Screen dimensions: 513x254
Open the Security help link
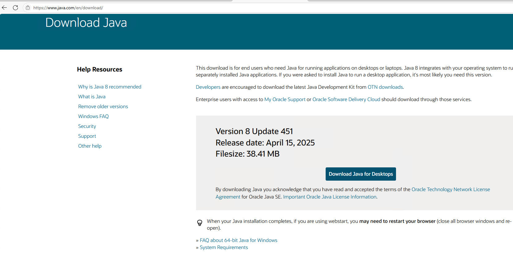point(87,126)
